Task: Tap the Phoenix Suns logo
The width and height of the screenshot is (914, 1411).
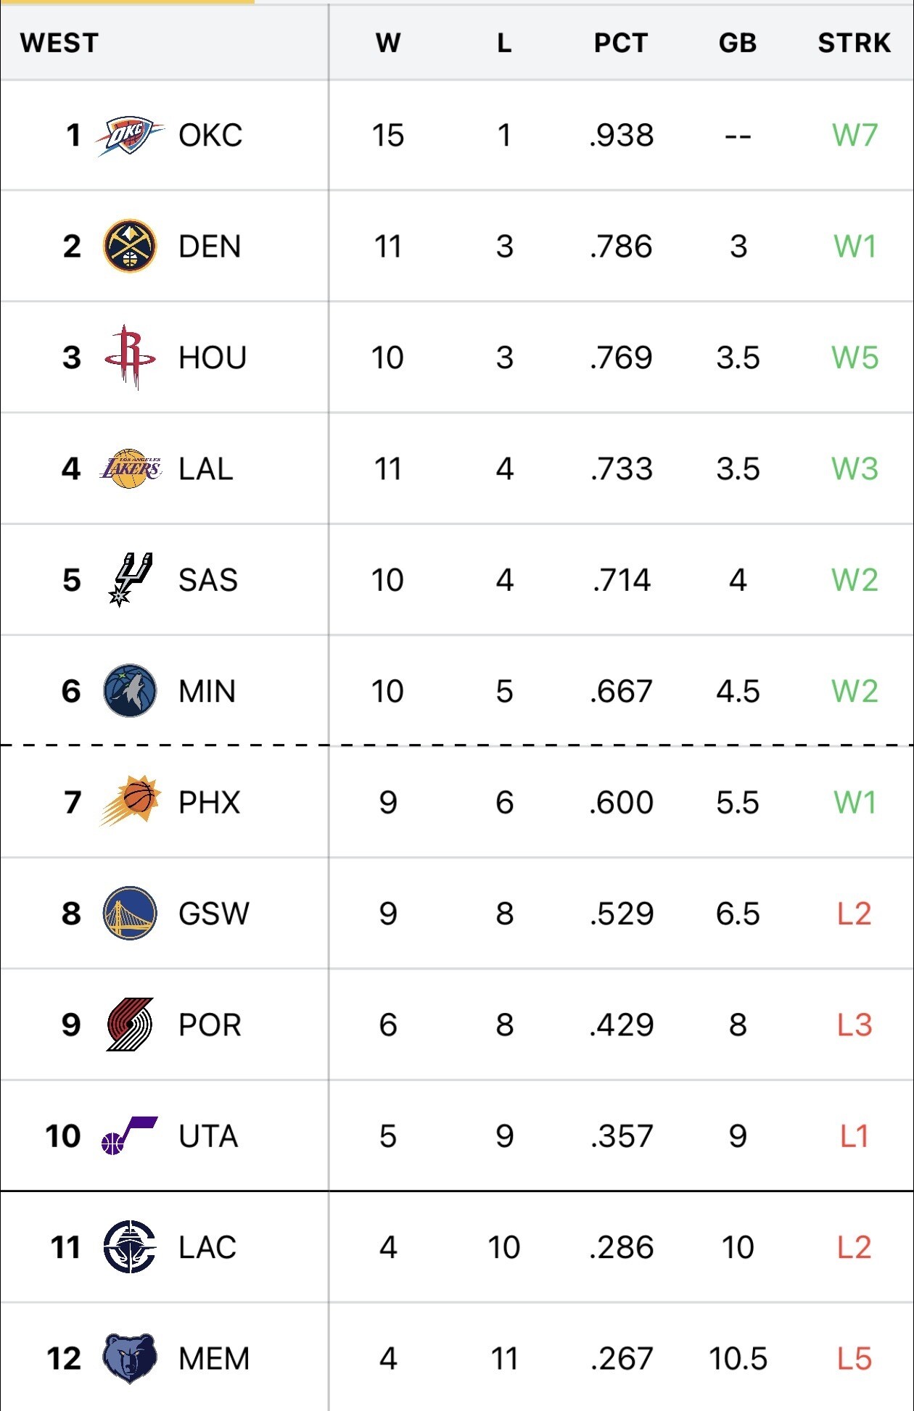Action: [130, 802]
